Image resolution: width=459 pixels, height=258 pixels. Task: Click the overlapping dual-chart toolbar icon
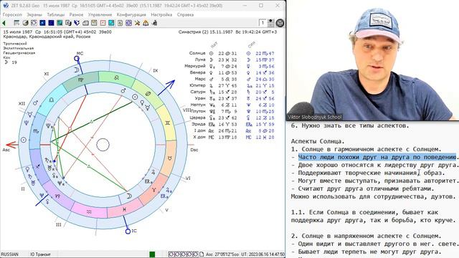(x=69, y=23)
